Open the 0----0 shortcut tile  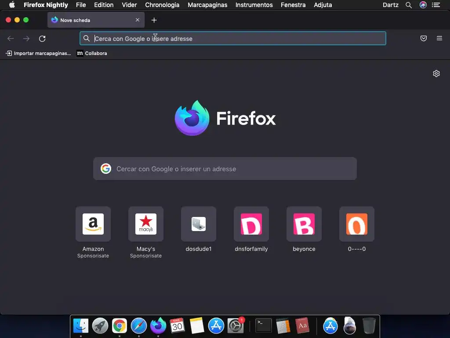click(x=357, y=224)
